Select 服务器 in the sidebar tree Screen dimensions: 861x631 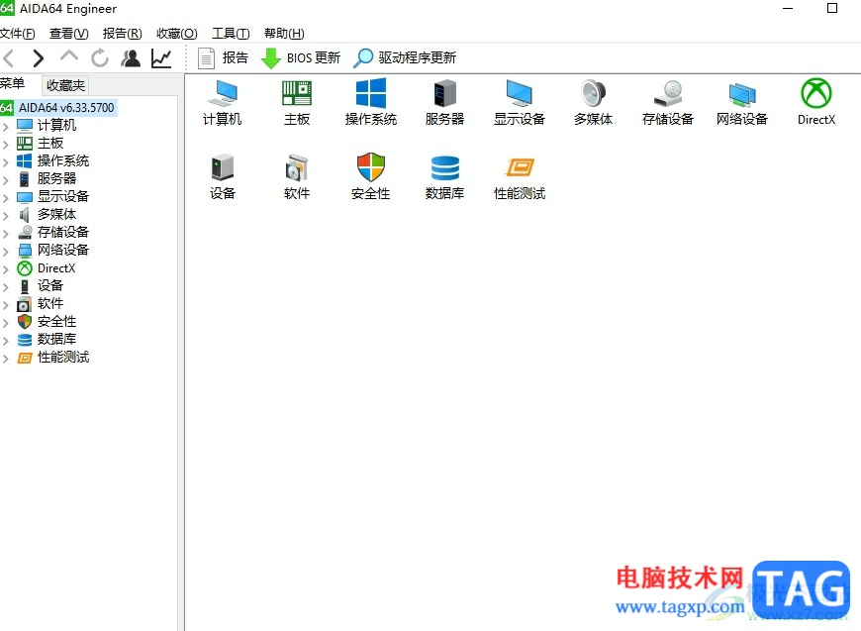click(x=56, y=178)
